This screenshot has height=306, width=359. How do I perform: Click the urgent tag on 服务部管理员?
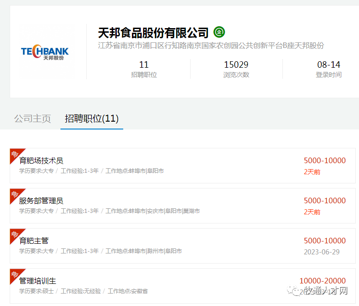pos(15,194)
